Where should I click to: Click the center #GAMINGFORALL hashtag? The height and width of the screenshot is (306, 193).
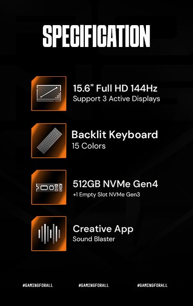tap(94, 286)
